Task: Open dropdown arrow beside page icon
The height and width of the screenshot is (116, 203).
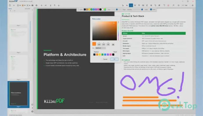Action: click(x=20, y=6)
